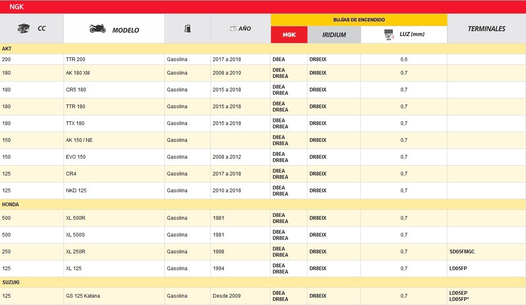The width and height of the screenshot is (526, 305).
Task: Click terminal code SD05FMGC
Action: [x=462, y=252]
